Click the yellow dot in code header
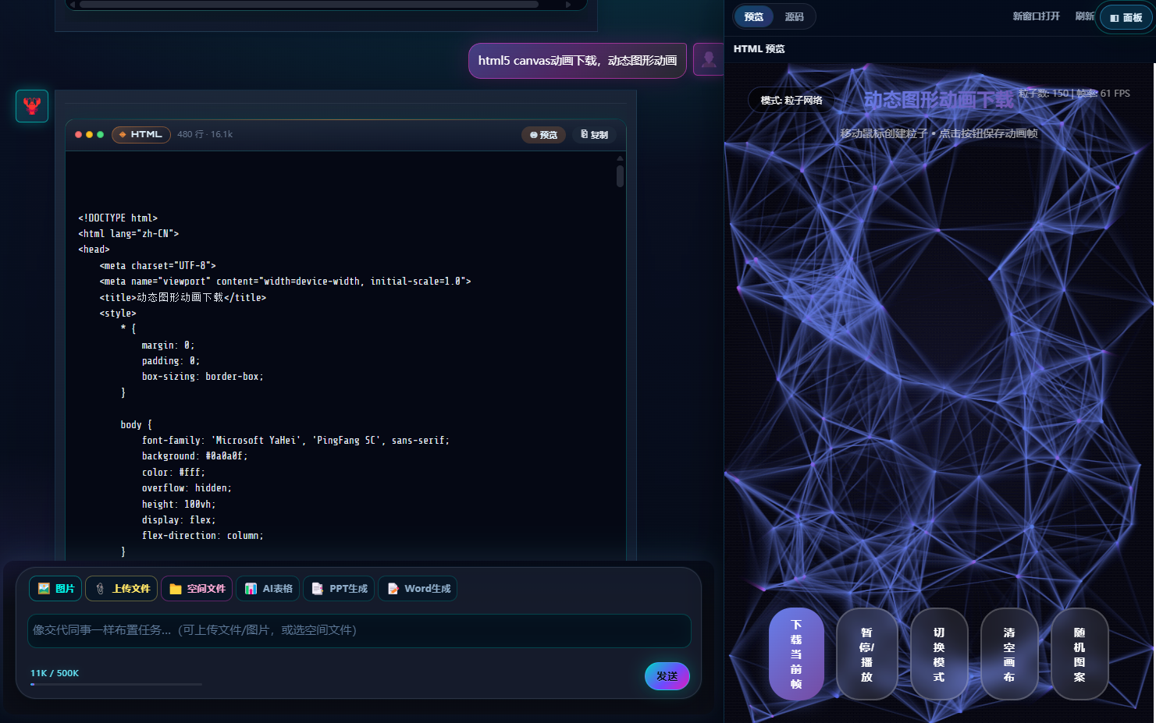Viewport: 1156px width, 723px height. 89,135
